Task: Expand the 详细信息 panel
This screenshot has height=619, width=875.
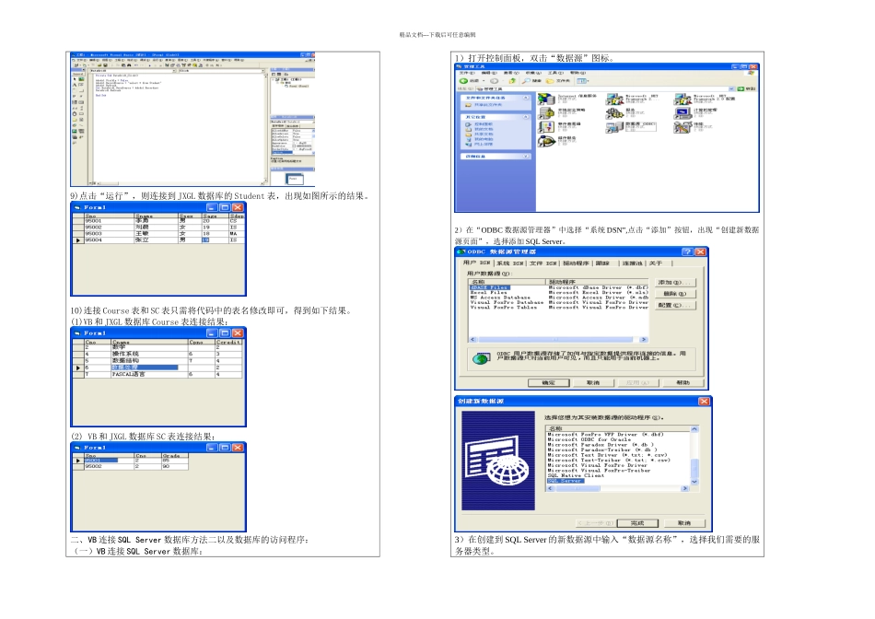Action: (526, 157)
